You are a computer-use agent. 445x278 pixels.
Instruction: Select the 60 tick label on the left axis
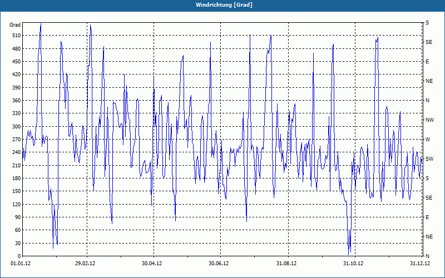pos(17,230)
